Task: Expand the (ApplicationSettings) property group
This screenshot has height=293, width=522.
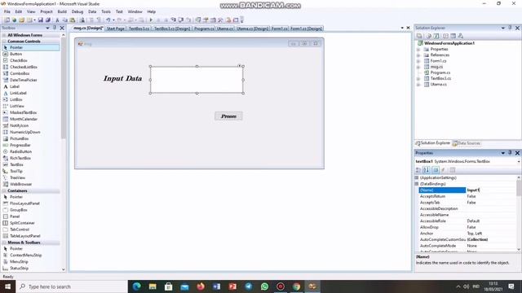Action: (417, 177)
